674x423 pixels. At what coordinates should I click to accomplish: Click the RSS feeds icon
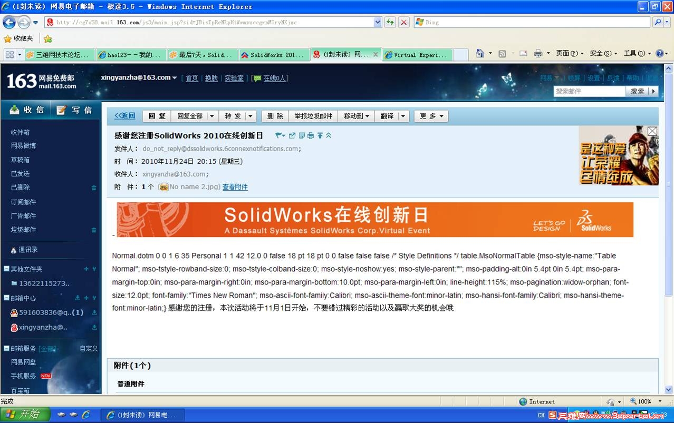tap(502, 54)
